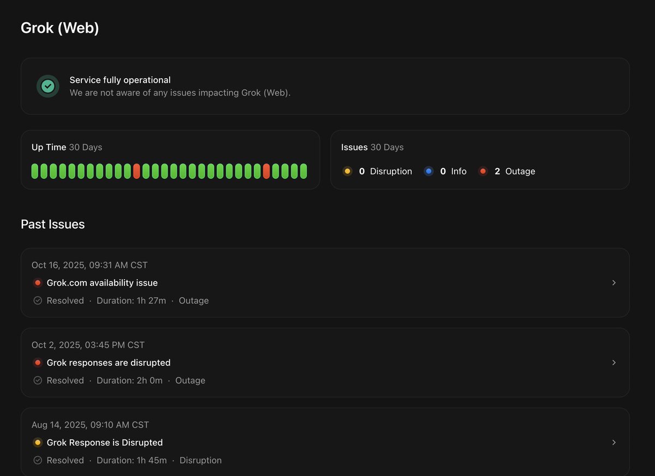Click Disruption label in Aug 14 issue

coord(201,460)
